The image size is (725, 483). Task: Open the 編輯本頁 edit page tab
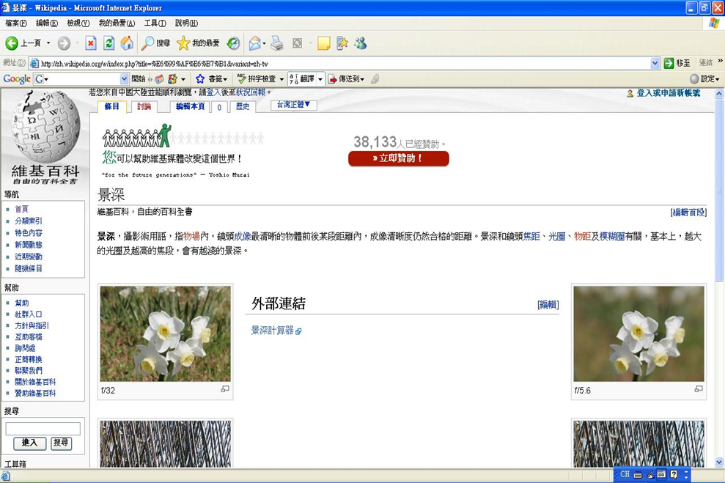pyautogui.click(x=190, y=107)
